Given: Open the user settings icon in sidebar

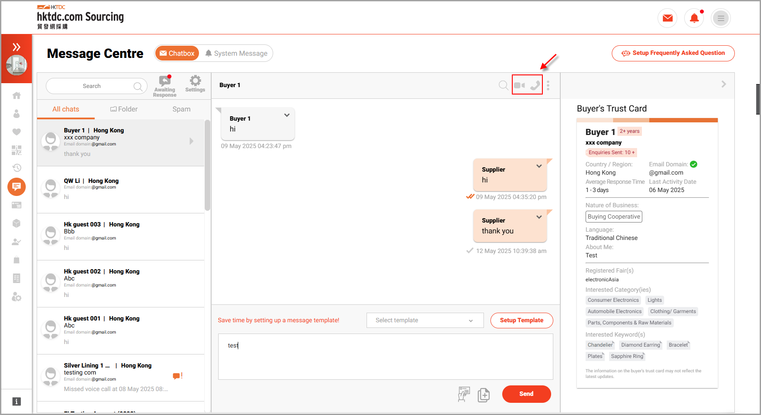Looking at the screenshot, I should tap(17, 297).
